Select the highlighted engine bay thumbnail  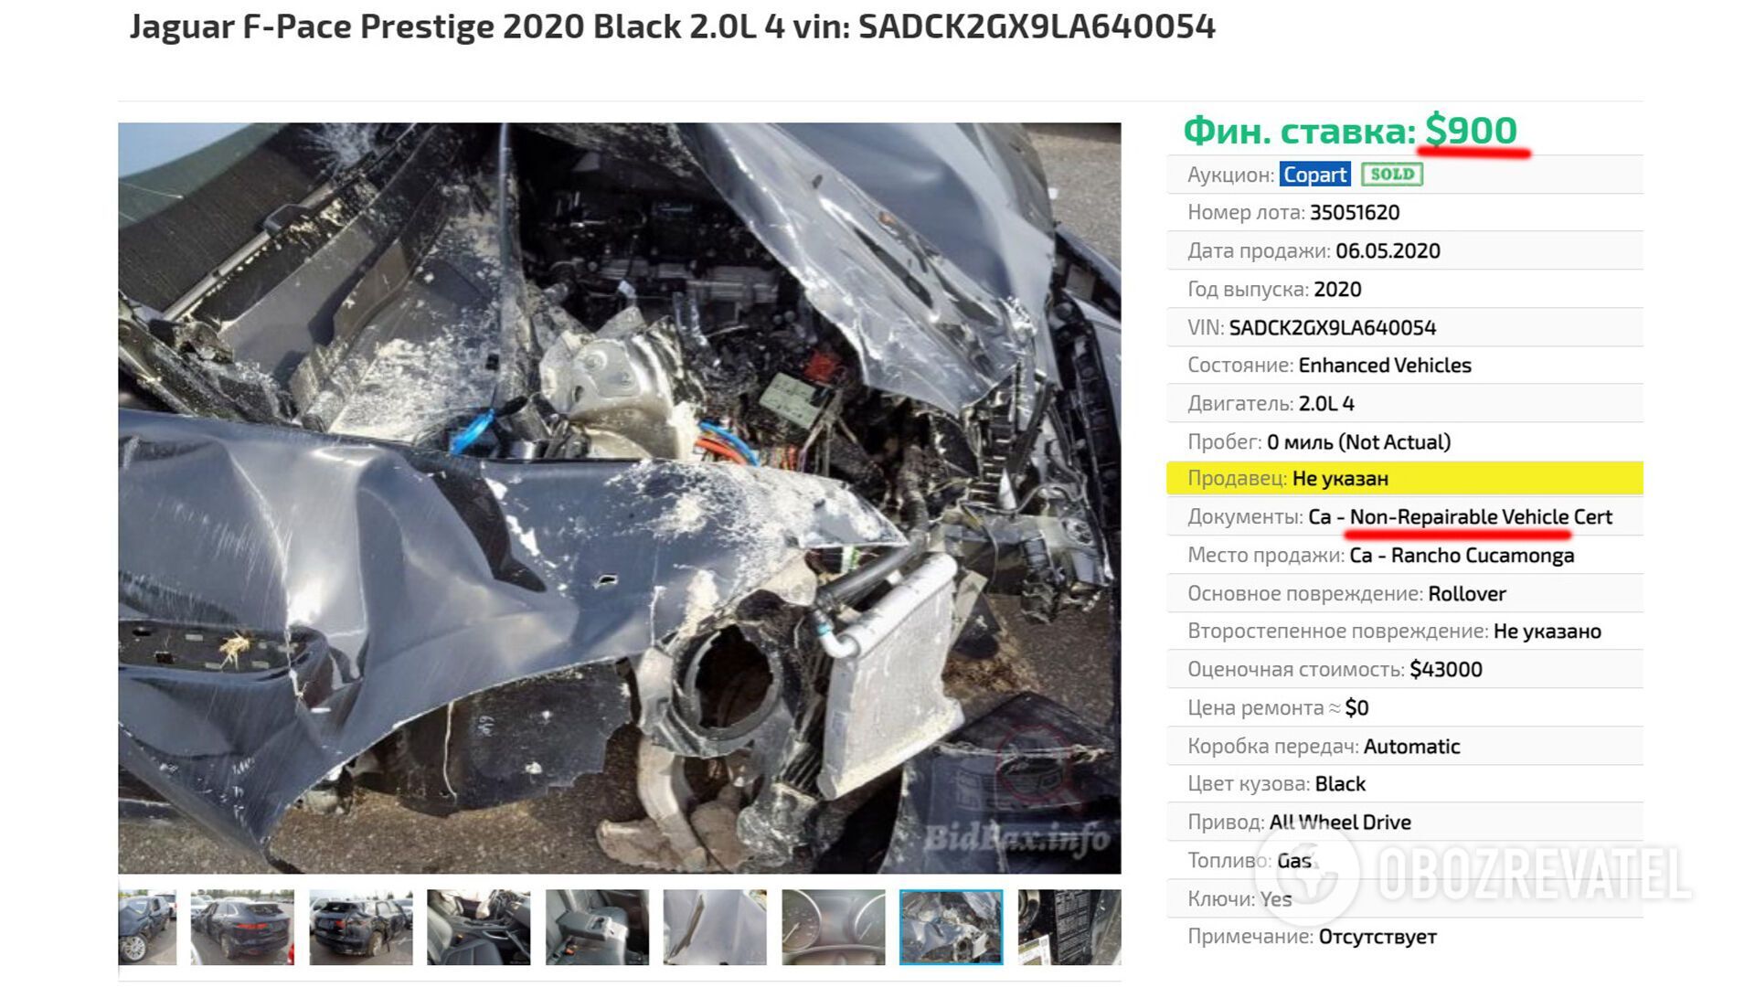(x=952, y=927)
